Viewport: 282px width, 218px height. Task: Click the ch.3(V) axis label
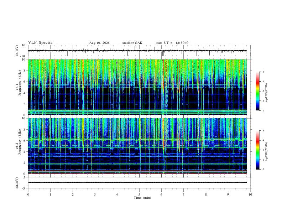tap(17, 183)
